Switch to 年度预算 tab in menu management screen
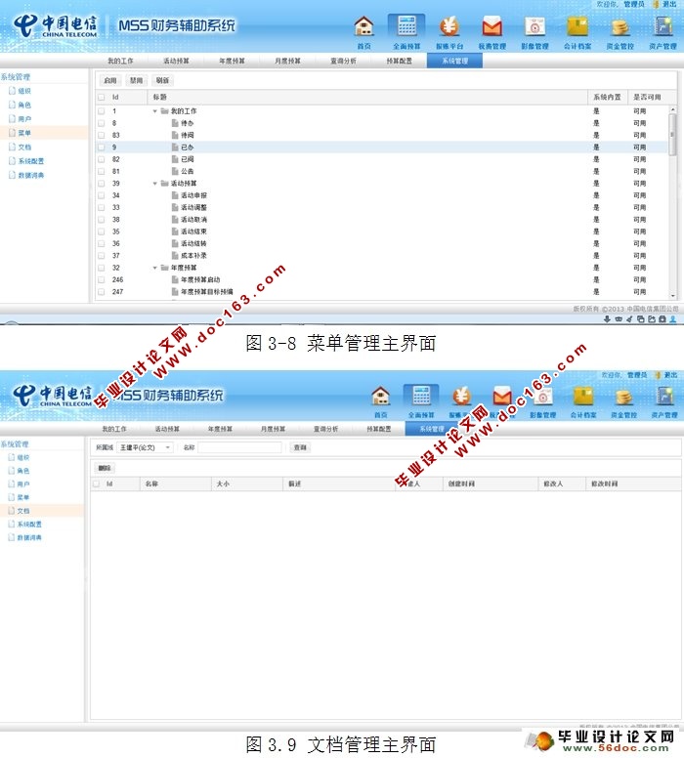Image resolution: width=684 pixels, height=758 pixels. [x=232, y=61]
